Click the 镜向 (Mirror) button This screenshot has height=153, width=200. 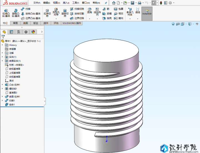(x=119, y=18)
